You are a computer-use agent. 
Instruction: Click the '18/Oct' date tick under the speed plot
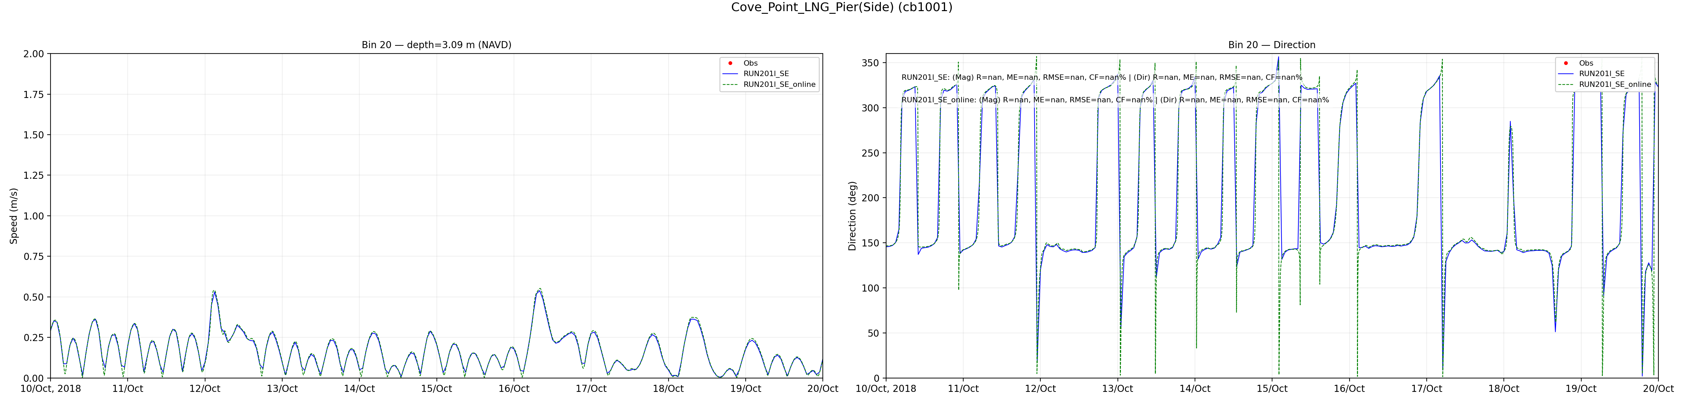pos(668,388)
